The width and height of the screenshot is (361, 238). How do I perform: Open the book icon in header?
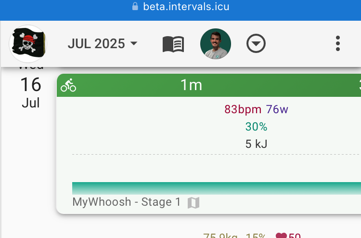pyautogui.click(x=173, y=44)
